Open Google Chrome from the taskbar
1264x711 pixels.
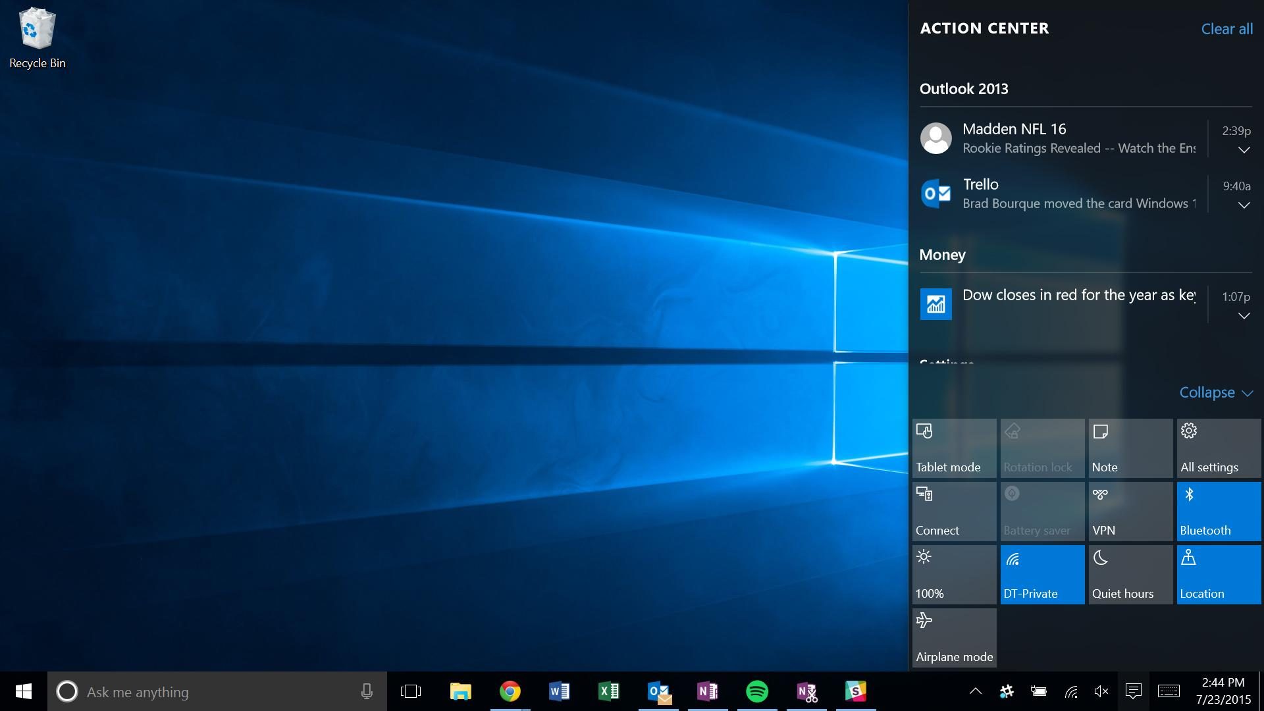coord(510,691)
